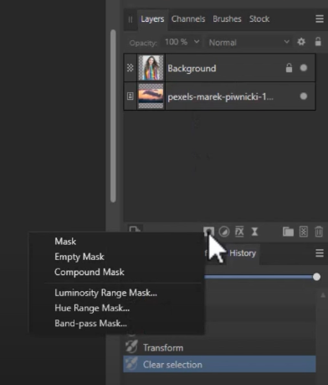Screen dimensions: 328x385
Task: Add a Live Filter with hourglass icon
Action: 254,232
